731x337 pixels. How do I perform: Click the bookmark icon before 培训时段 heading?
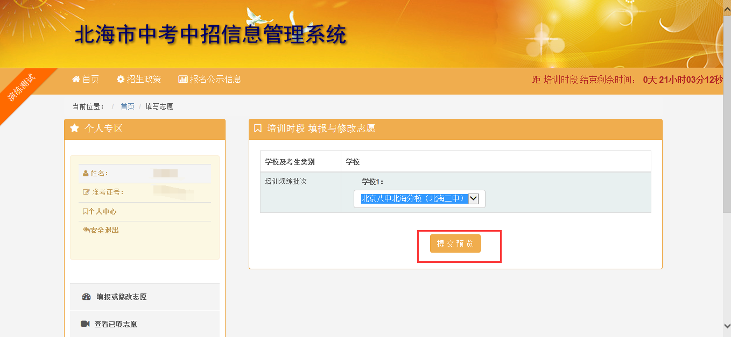click(x=258, y=128)
